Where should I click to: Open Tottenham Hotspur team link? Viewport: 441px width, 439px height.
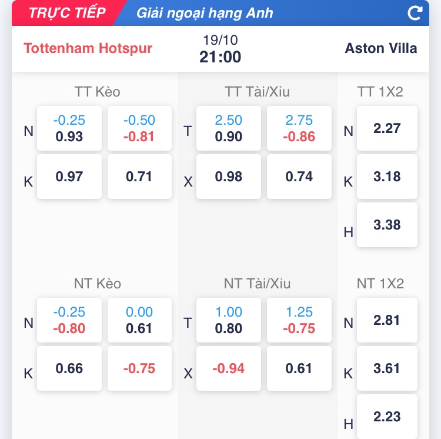(88, 48)
